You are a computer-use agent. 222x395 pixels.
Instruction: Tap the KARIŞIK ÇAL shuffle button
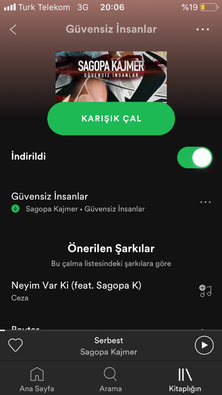[111, 119]
